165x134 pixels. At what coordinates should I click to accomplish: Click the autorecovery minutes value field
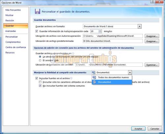[94, 31]
